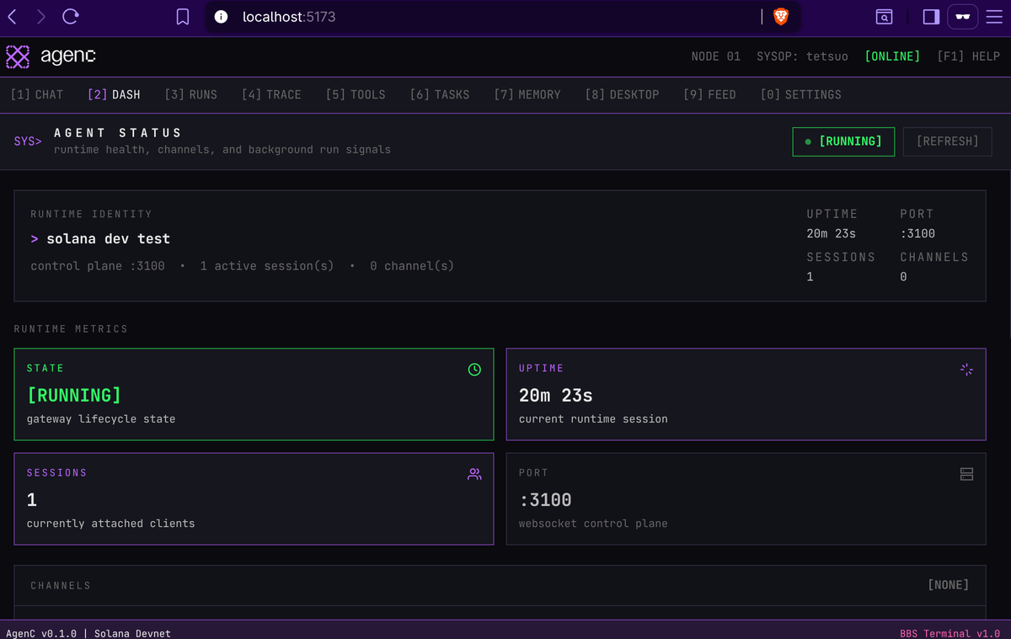The width and height of the screenshot is (1011, 639).
Task: Reload the page with refresh icon
Action: tap(71, 17)
